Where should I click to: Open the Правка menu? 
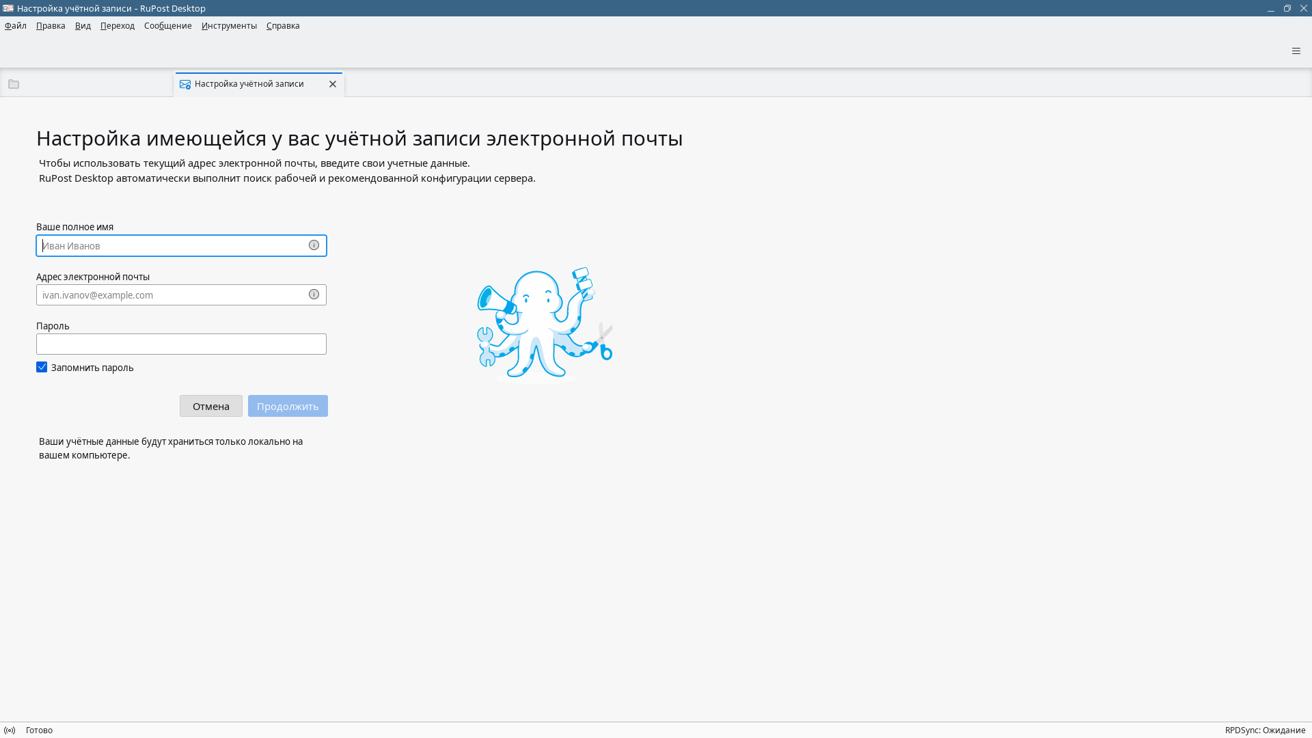(x=51, y=26)
